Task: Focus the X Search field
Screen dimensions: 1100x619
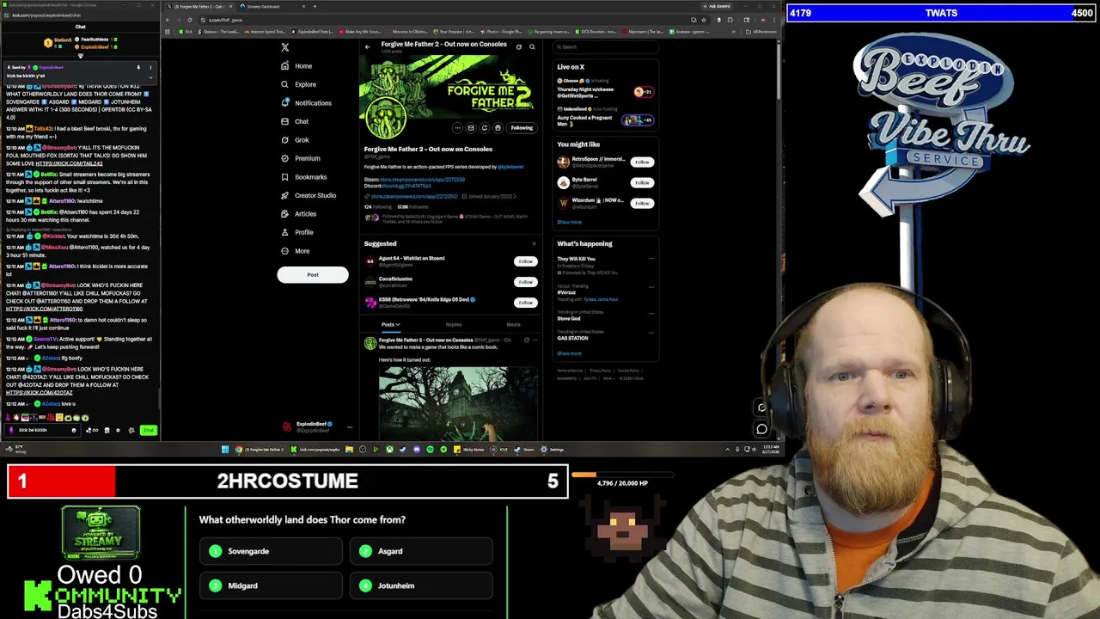Action: point(605,46)
